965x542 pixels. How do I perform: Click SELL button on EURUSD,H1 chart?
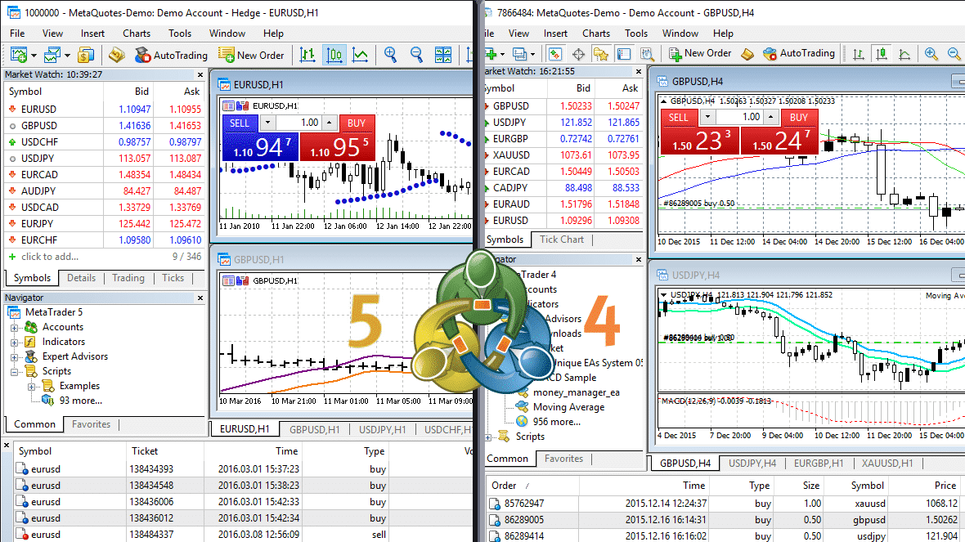click(x=240, y=123)
